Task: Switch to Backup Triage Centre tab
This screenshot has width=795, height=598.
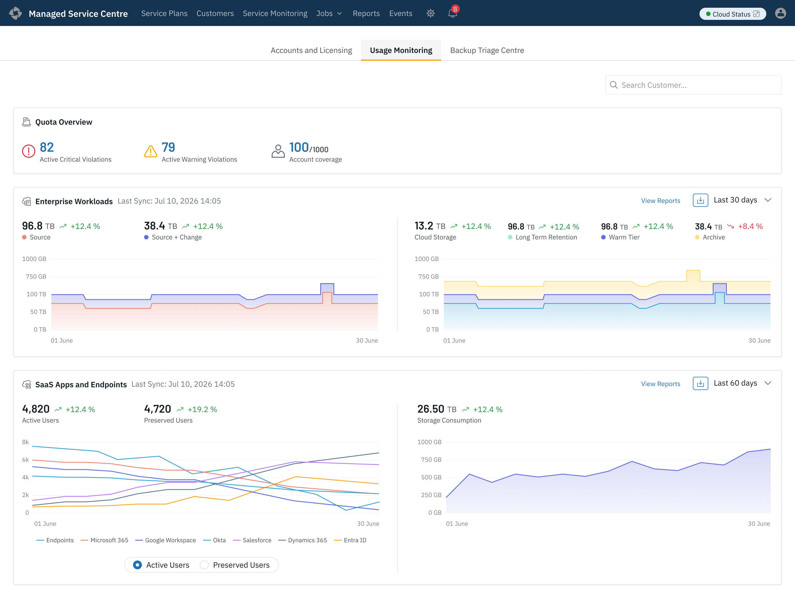Action: coord(487,50)
